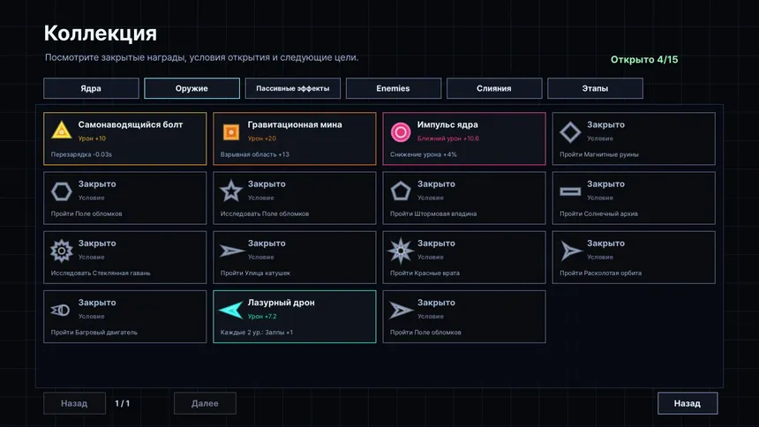Image resolution: width=759 pixels, height=427 pixels.
Task: Click the Пройти Солнечный архив condition text
Action: click(x=598, y=213)
